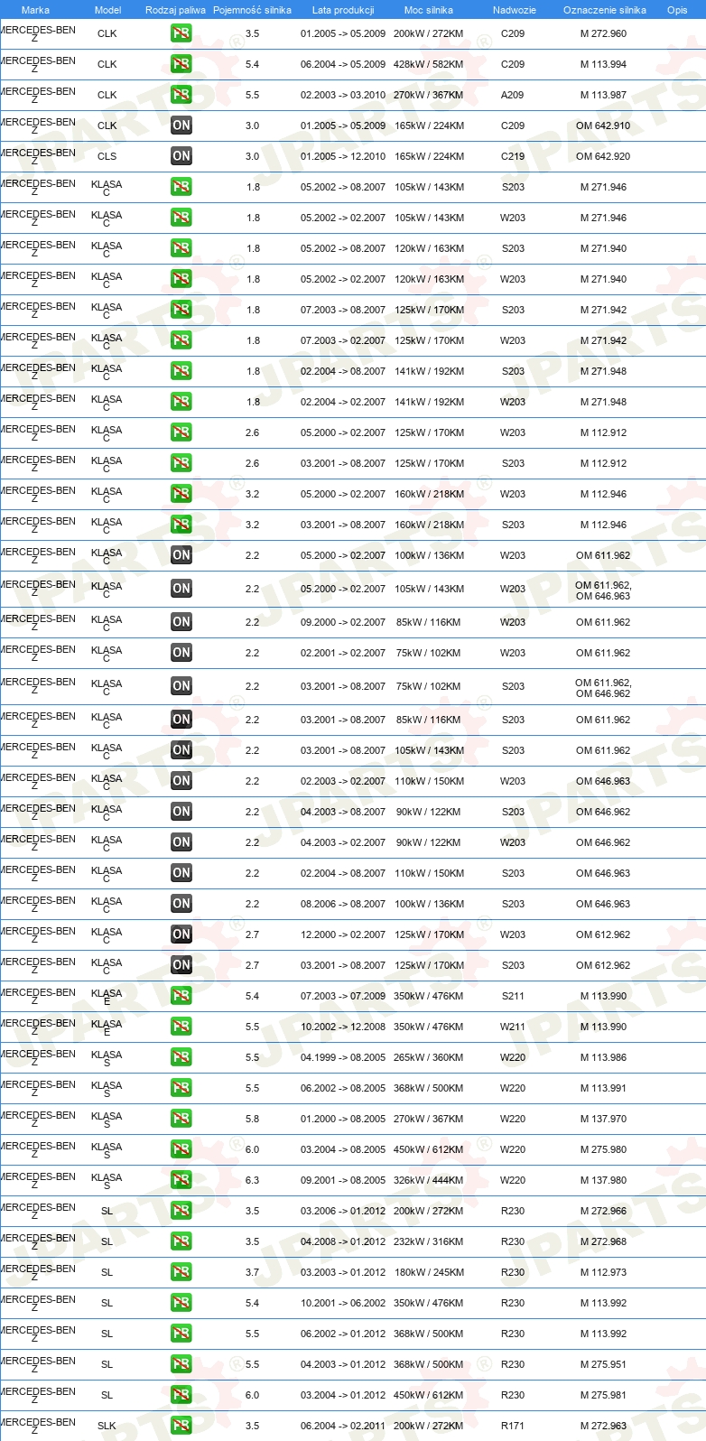The image size is (706, 1441).
Task: Click the body code R171 cell
Action: 513,1426
